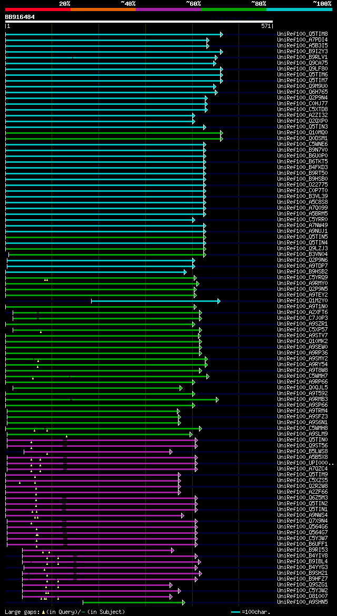The image size is (337, 616).
Task: Open hit UniRef100_Q6H765 label
Action: coord(302,92)
